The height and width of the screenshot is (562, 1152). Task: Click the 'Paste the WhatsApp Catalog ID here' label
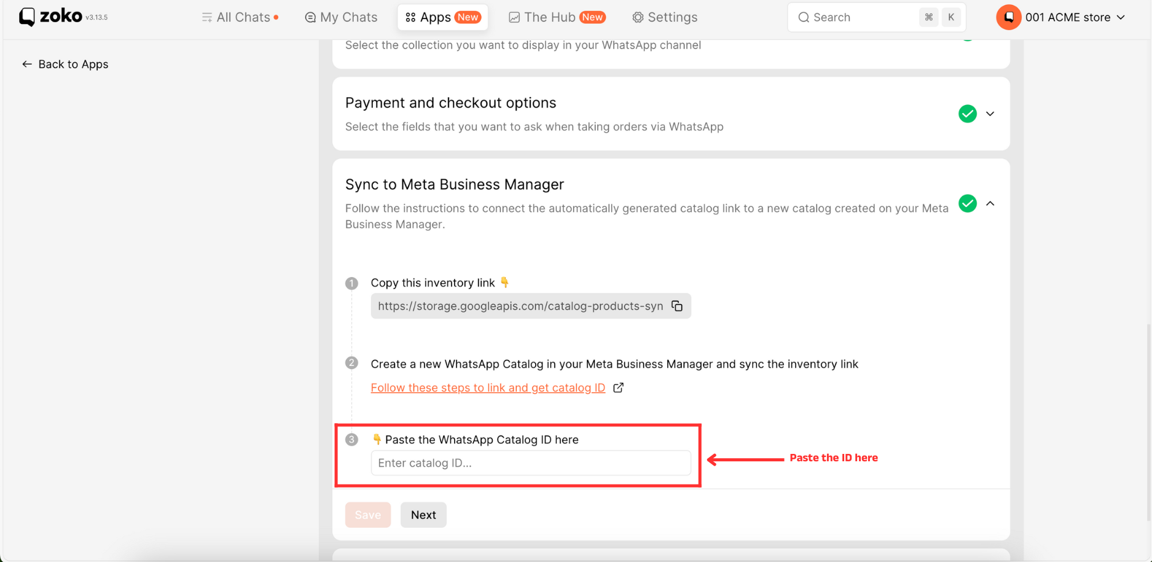click(x=482, y=439)
